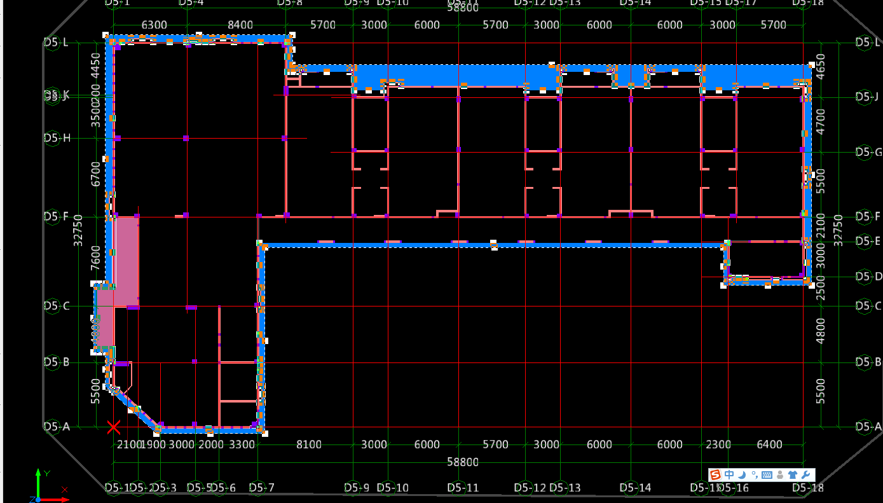Screen dimensions: 883x503
Task: Open the skin shirt icon
Action: coord(792,474)
